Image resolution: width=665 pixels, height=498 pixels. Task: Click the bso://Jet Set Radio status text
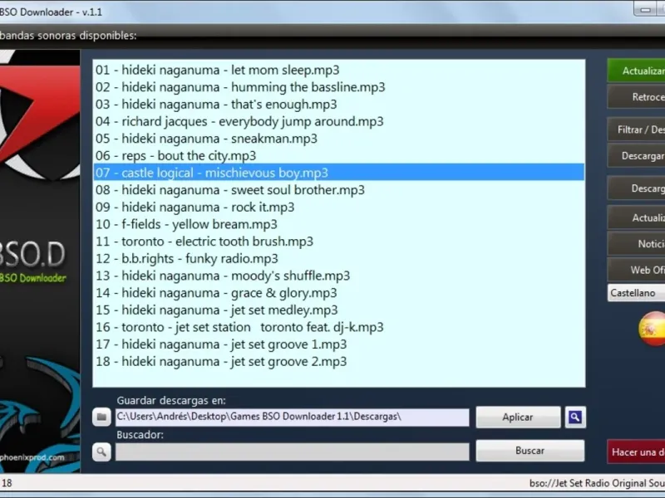pyautogui.click(x=597, y=483)
